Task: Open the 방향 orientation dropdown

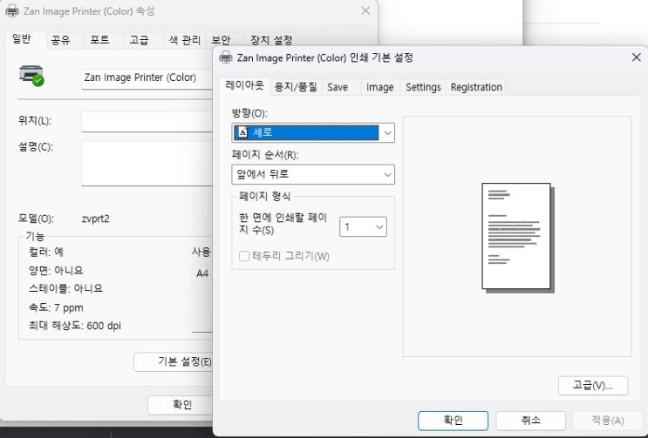Action: click(312, 132)
